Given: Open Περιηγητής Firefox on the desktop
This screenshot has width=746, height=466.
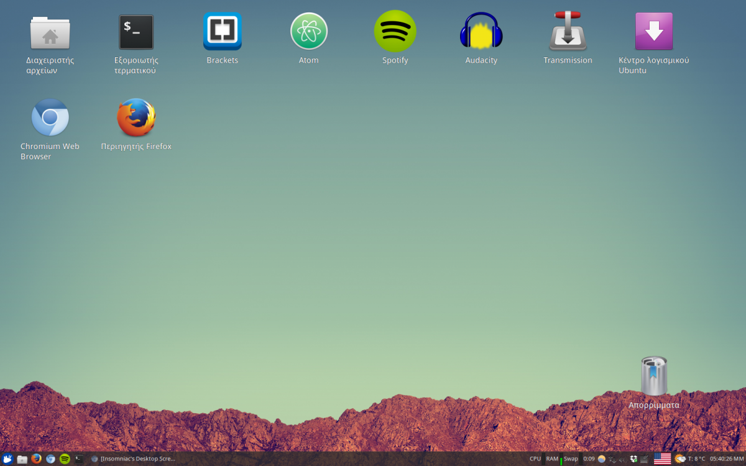Looking at the screenshot, I should [136, 117].
